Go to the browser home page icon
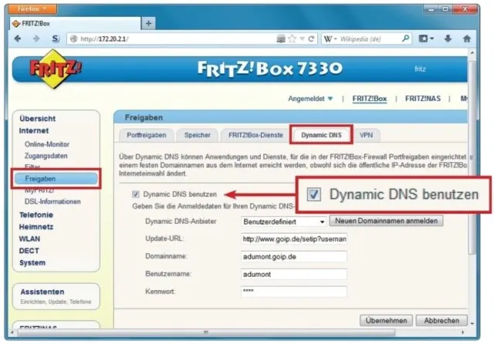Viewport: 494px width, 344px height. [466, 39]
